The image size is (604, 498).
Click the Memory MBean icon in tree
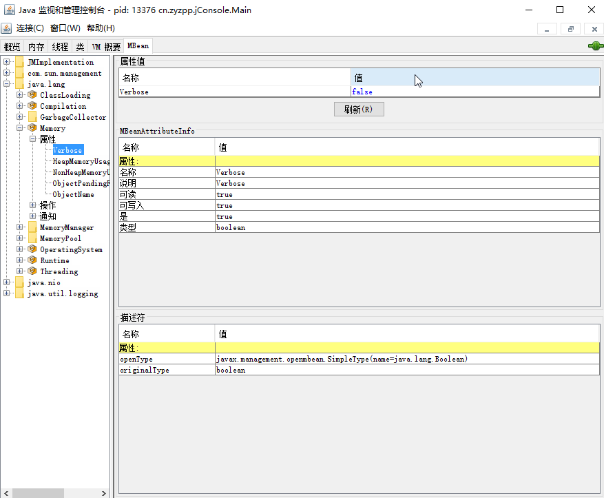click(32, 128)
